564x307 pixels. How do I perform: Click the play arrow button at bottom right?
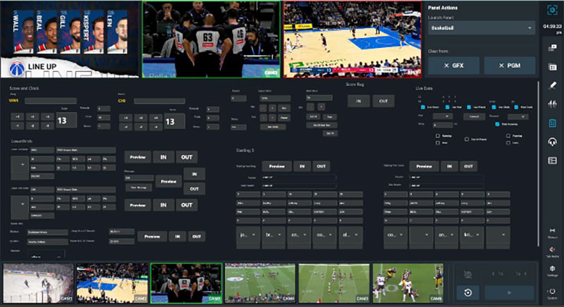pos(508,293)
